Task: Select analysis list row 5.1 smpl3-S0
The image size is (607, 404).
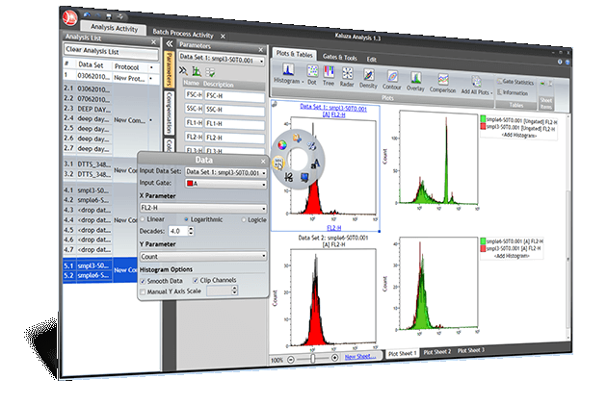Action: coord(100,265)
